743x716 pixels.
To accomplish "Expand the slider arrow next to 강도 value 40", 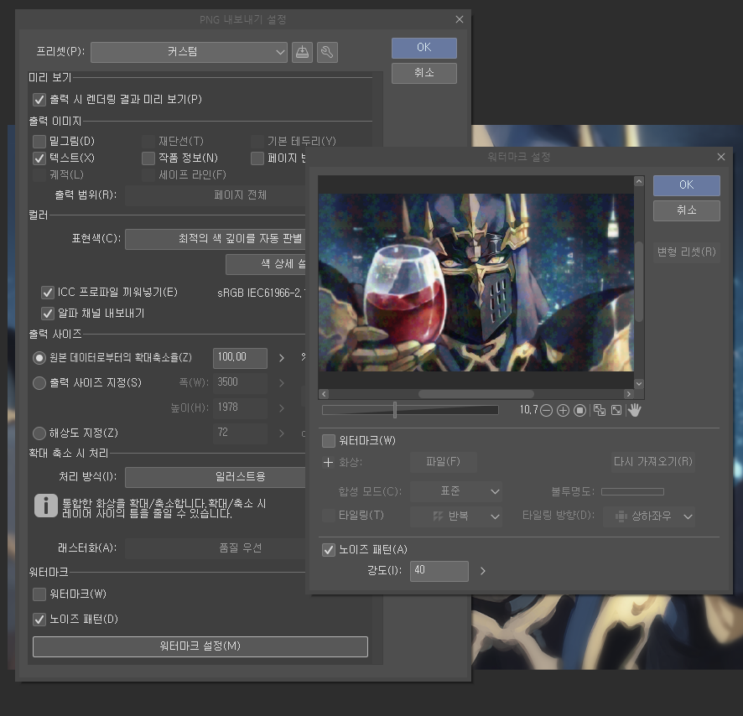I will [x=483, y=571].
